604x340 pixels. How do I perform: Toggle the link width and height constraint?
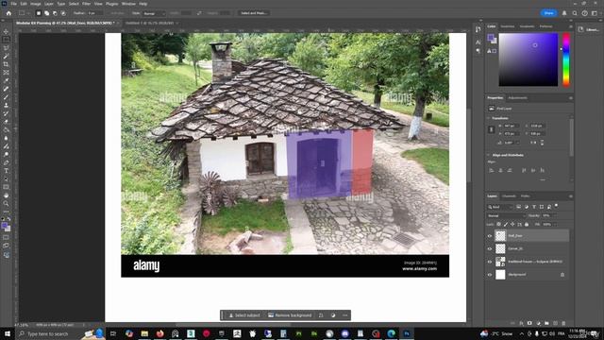click(491, 130)
